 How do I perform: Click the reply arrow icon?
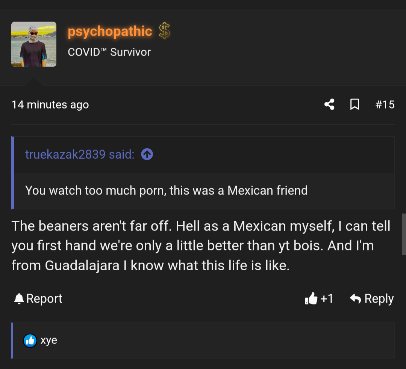(x=355, y=299)
